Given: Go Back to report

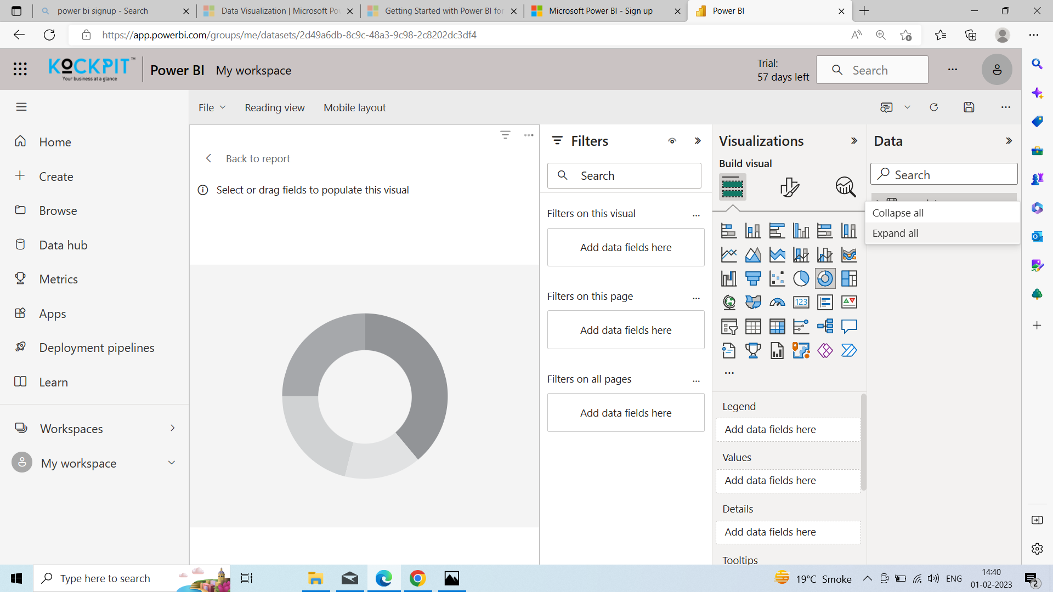Looking at the screenshot, I should 247,158.
